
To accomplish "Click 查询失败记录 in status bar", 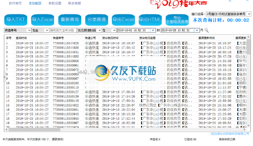I will (227, 139).
